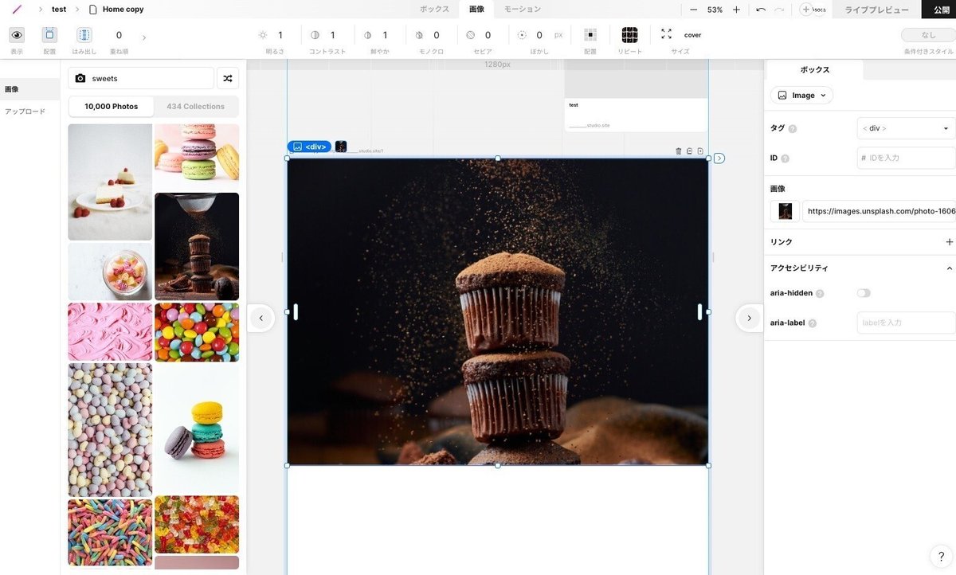This screenshot has width=956, height=575.
Task: Click the コントラスト contrast icon
Action: pyautogui.click(x=315, y=35)
